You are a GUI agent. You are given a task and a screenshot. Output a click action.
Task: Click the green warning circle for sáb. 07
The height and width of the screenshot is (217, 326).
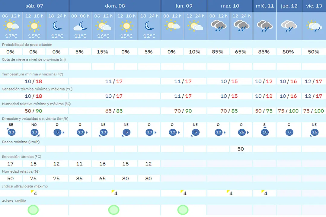(x=33, y=210)
